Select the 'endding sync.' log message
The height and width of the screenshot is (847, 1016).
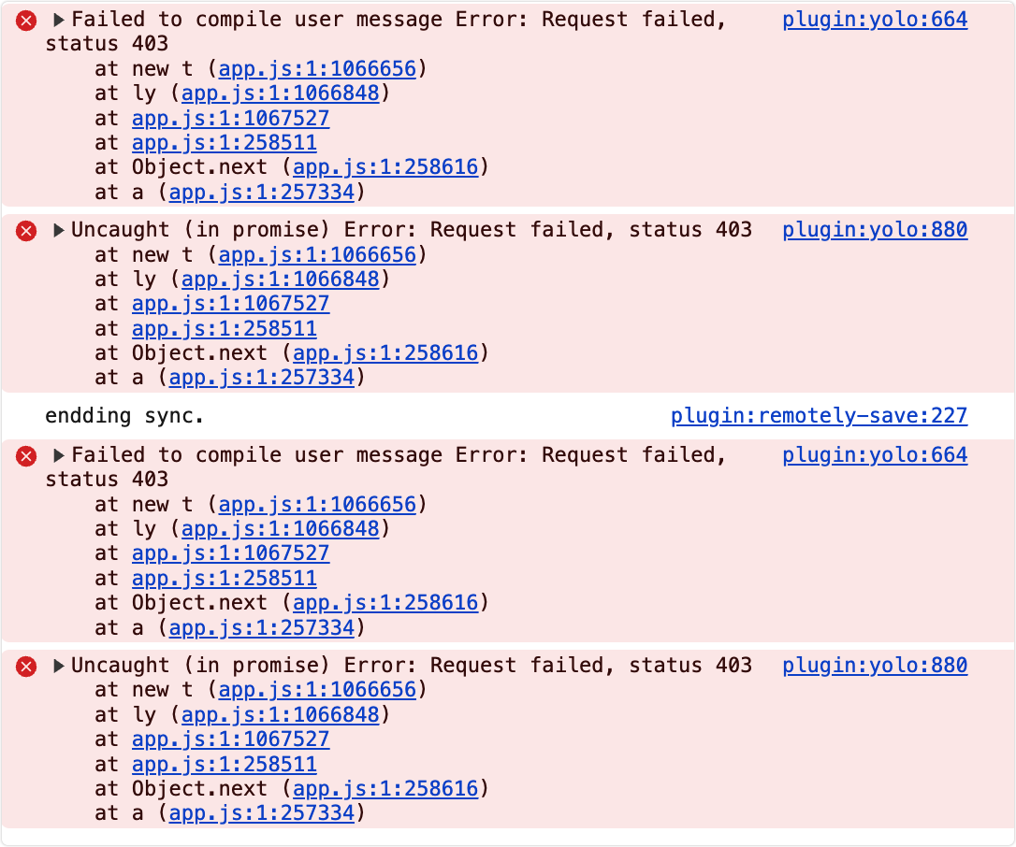point(124,416)
